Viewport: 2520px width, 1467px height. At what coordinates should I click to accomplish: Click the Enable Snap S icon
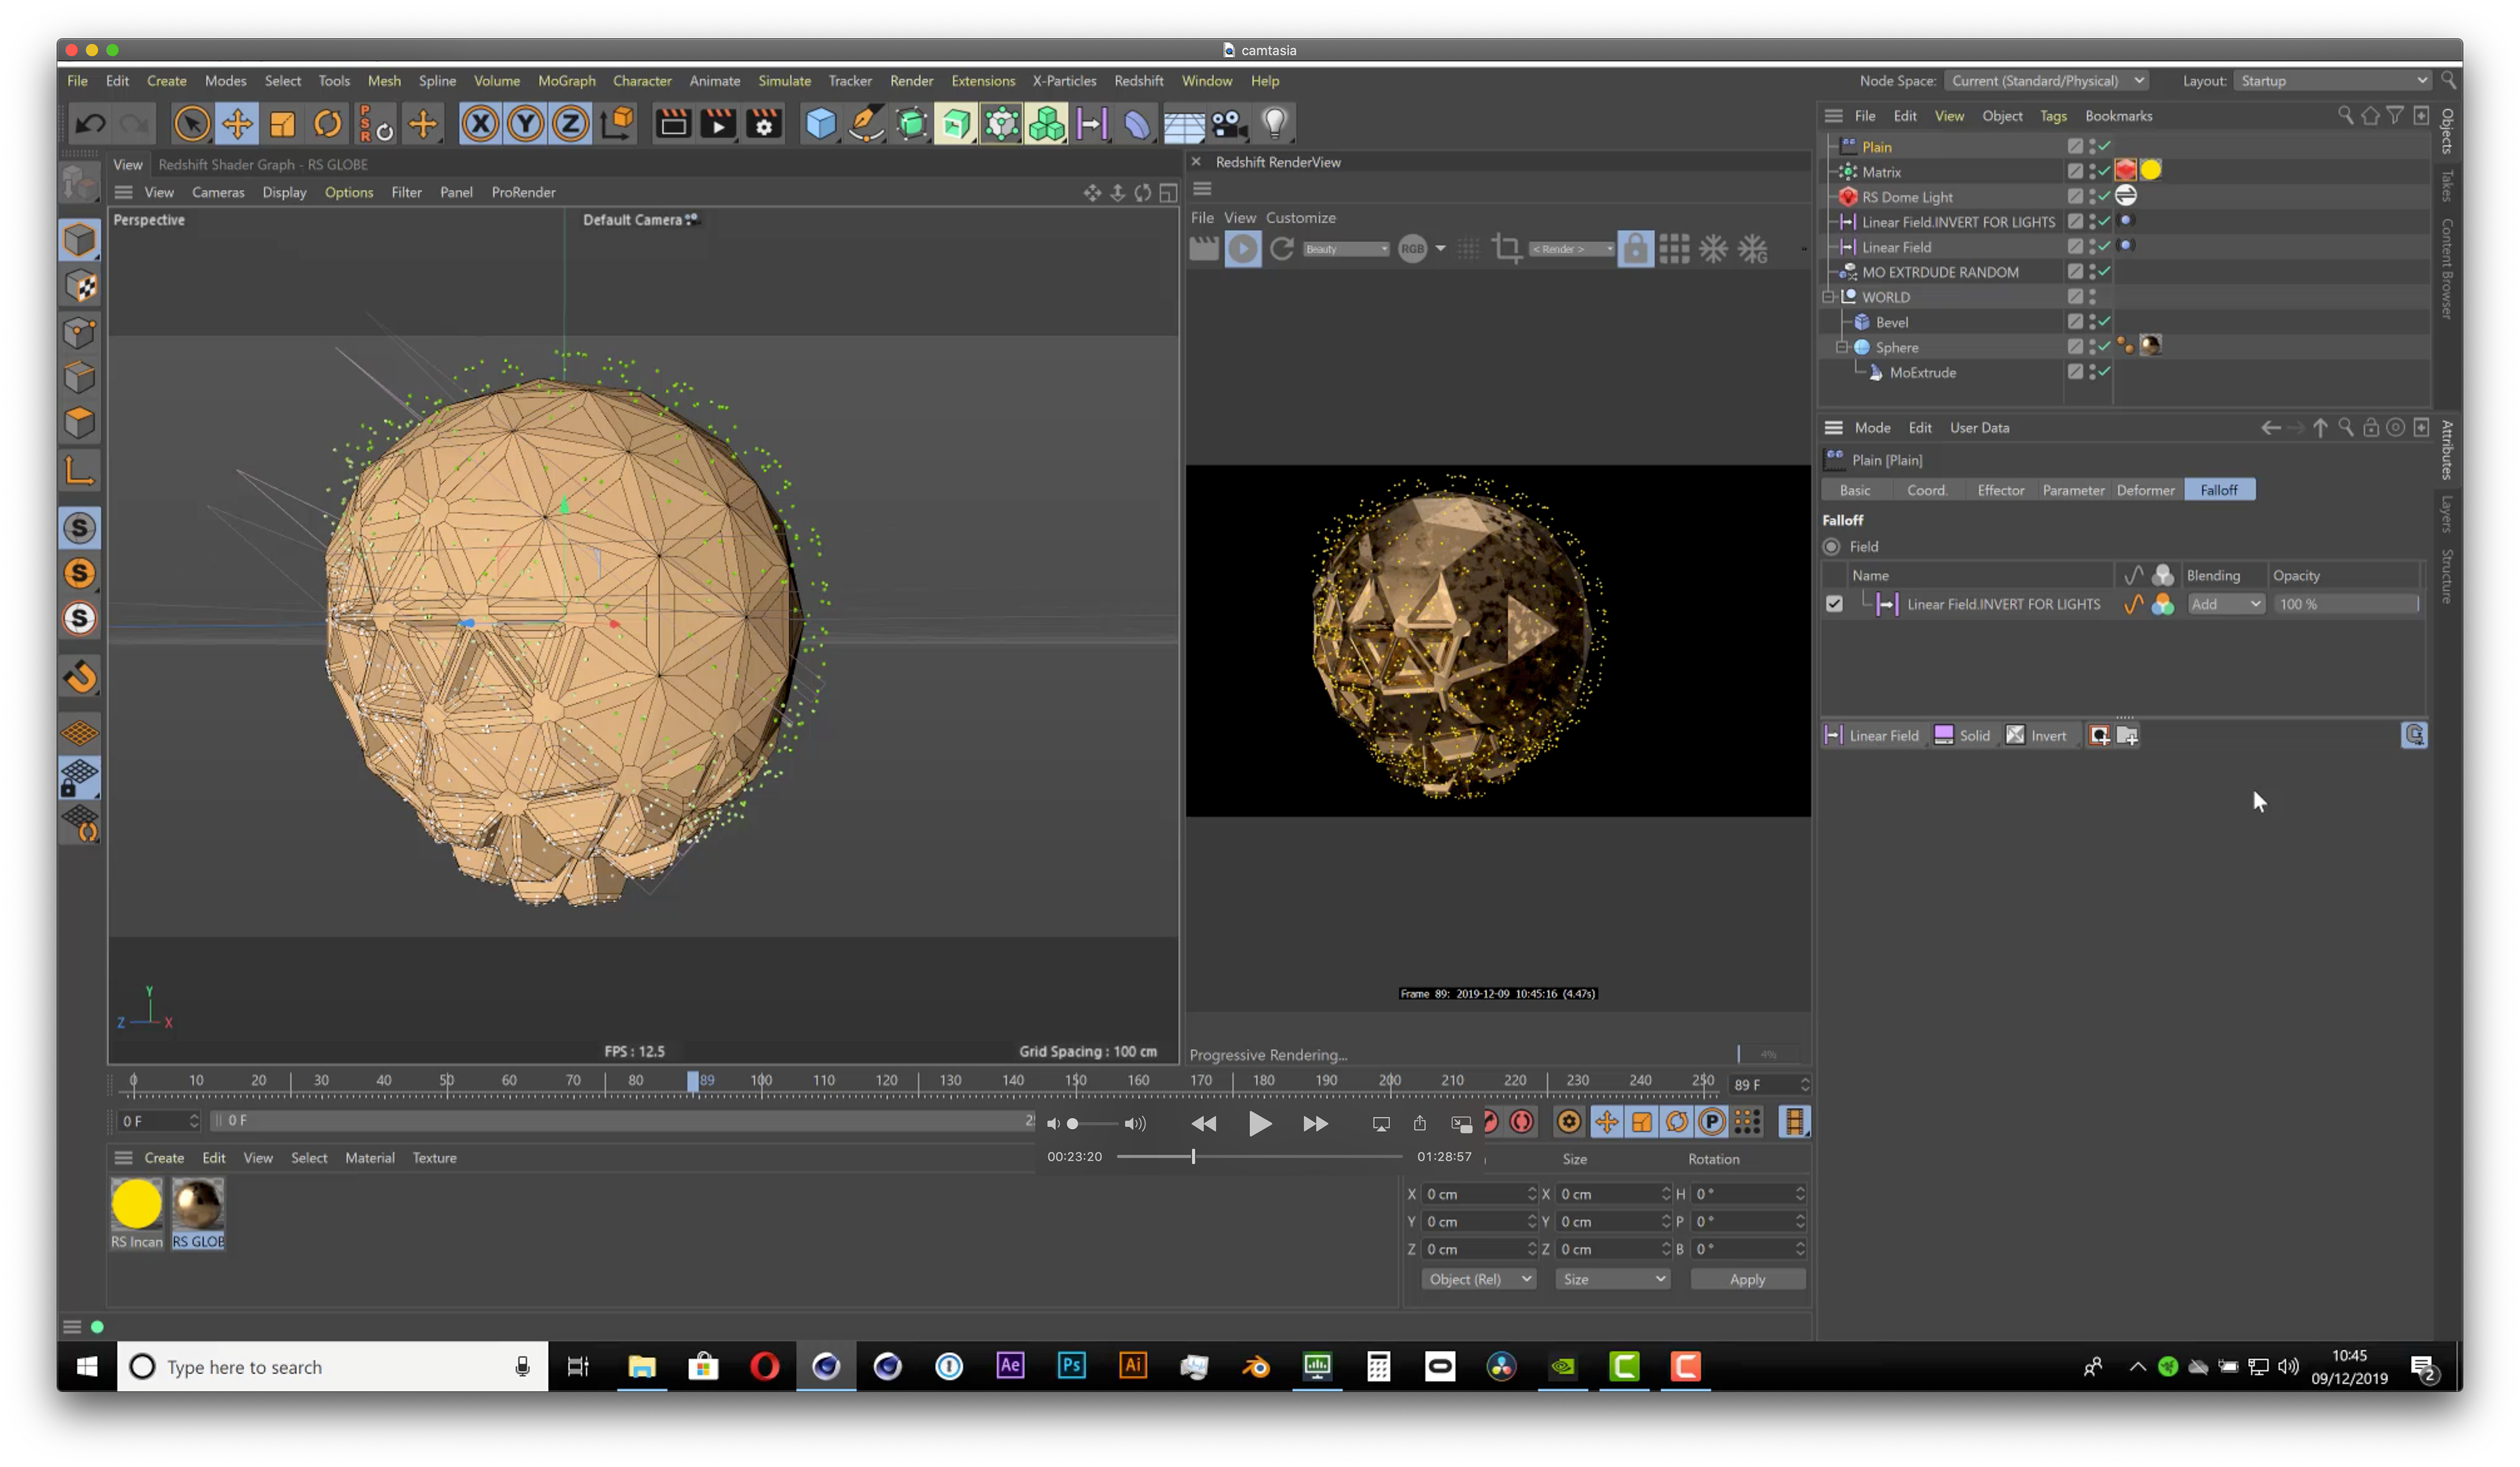(x=80, y=528)
